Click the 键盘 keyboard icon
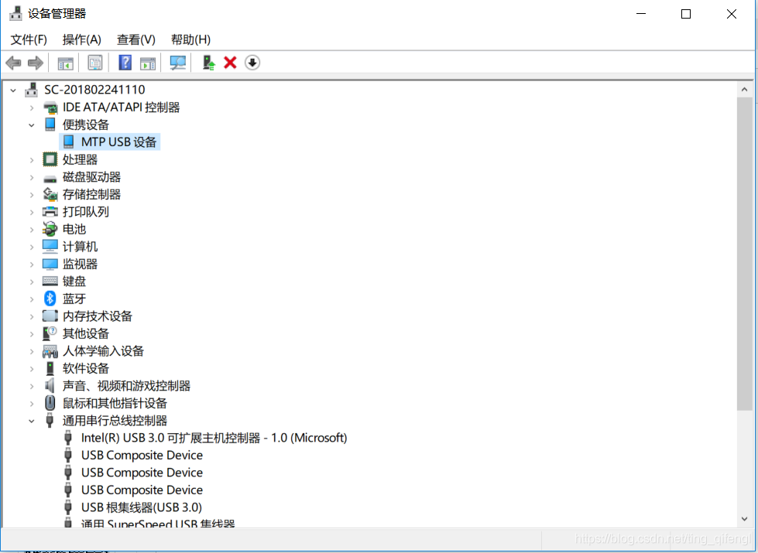This screenshot has width=758, height=553. point(50,281)
